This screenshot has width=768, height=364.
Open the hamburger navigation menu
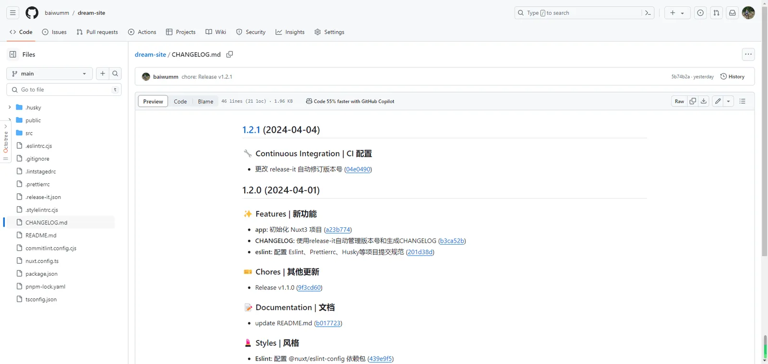point(13,13)
